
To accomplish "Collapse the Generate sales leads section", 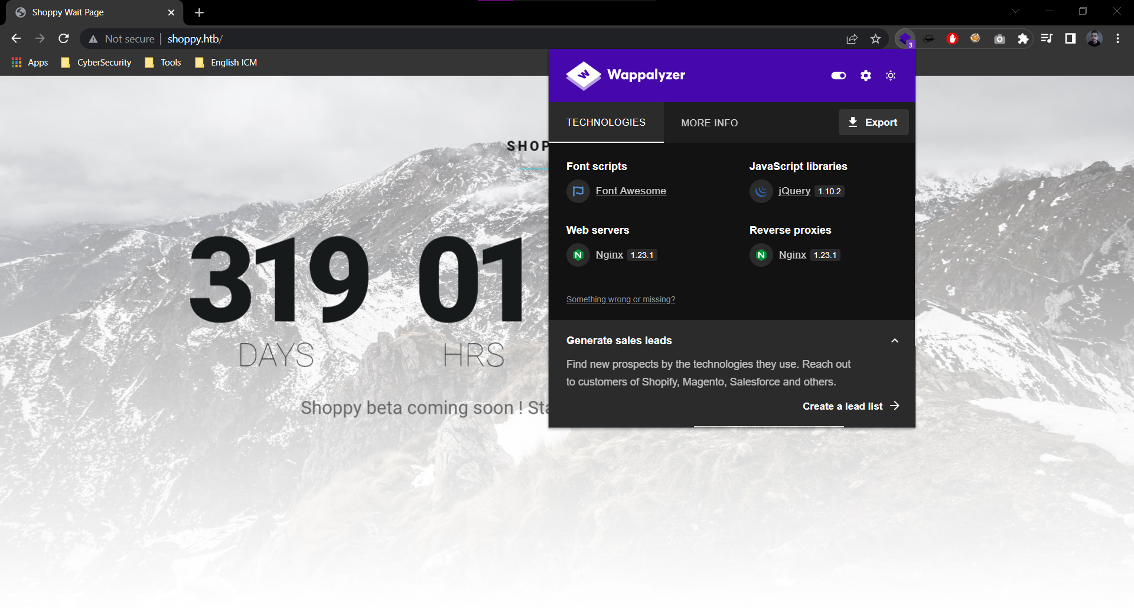I will [894, 341].
